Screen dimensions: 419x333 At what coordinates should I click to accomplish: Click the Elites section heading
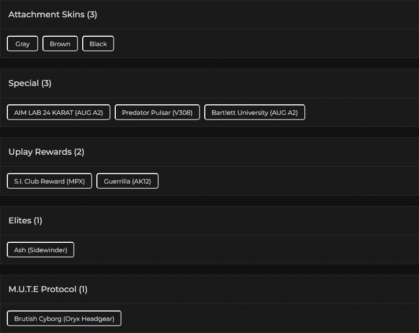(x=19, y=221)
